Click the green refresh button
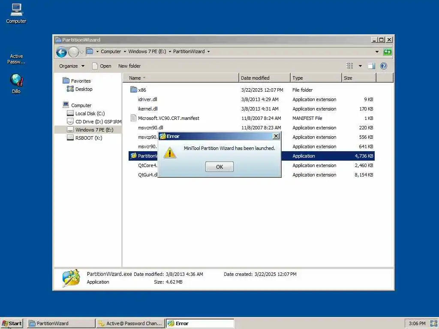Viewport: 439px width, 329px height. tap(388, 52)
